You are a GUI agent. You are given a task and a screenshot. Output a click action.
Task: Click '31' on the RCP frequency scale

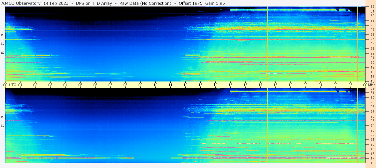click(372, 11)
